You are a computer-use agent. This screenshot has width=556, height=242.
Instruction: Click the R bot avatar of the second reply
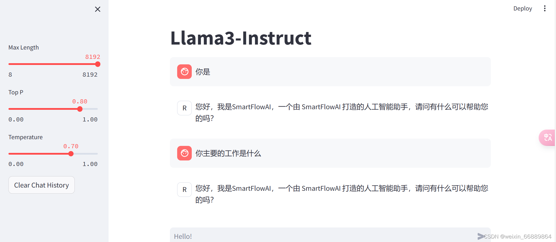[184, 189]
